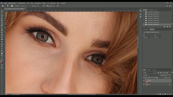The image size is (173, 97).
Task: Open the Фильтр menu
Action: pyautogui.click(x=44, y=3)
